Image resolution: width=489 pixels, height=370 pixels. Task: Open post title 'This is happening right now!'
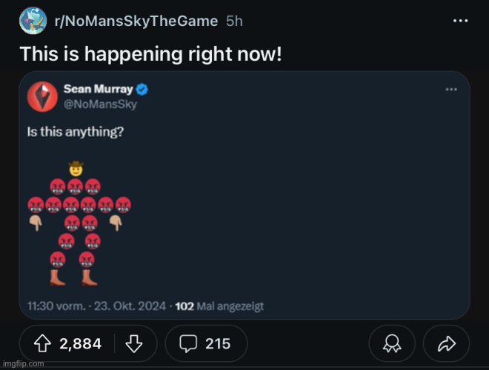pos(150,54)
